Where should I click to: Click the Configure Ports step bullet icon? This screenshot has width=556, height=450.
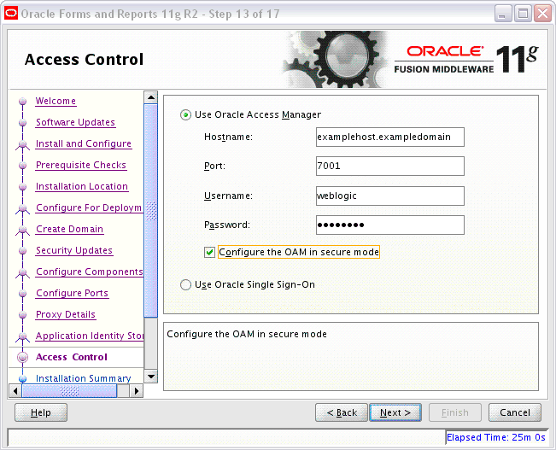point(23,294)
